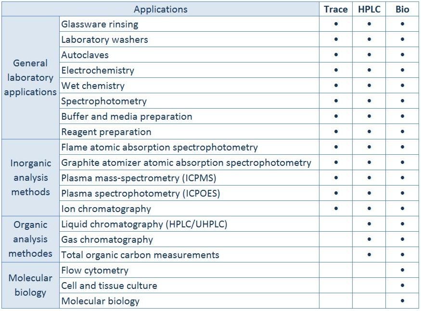The width and height of the screenshot is (421, 311).
Task: Select Buffer and media preparation row
Action: point(127,116)
